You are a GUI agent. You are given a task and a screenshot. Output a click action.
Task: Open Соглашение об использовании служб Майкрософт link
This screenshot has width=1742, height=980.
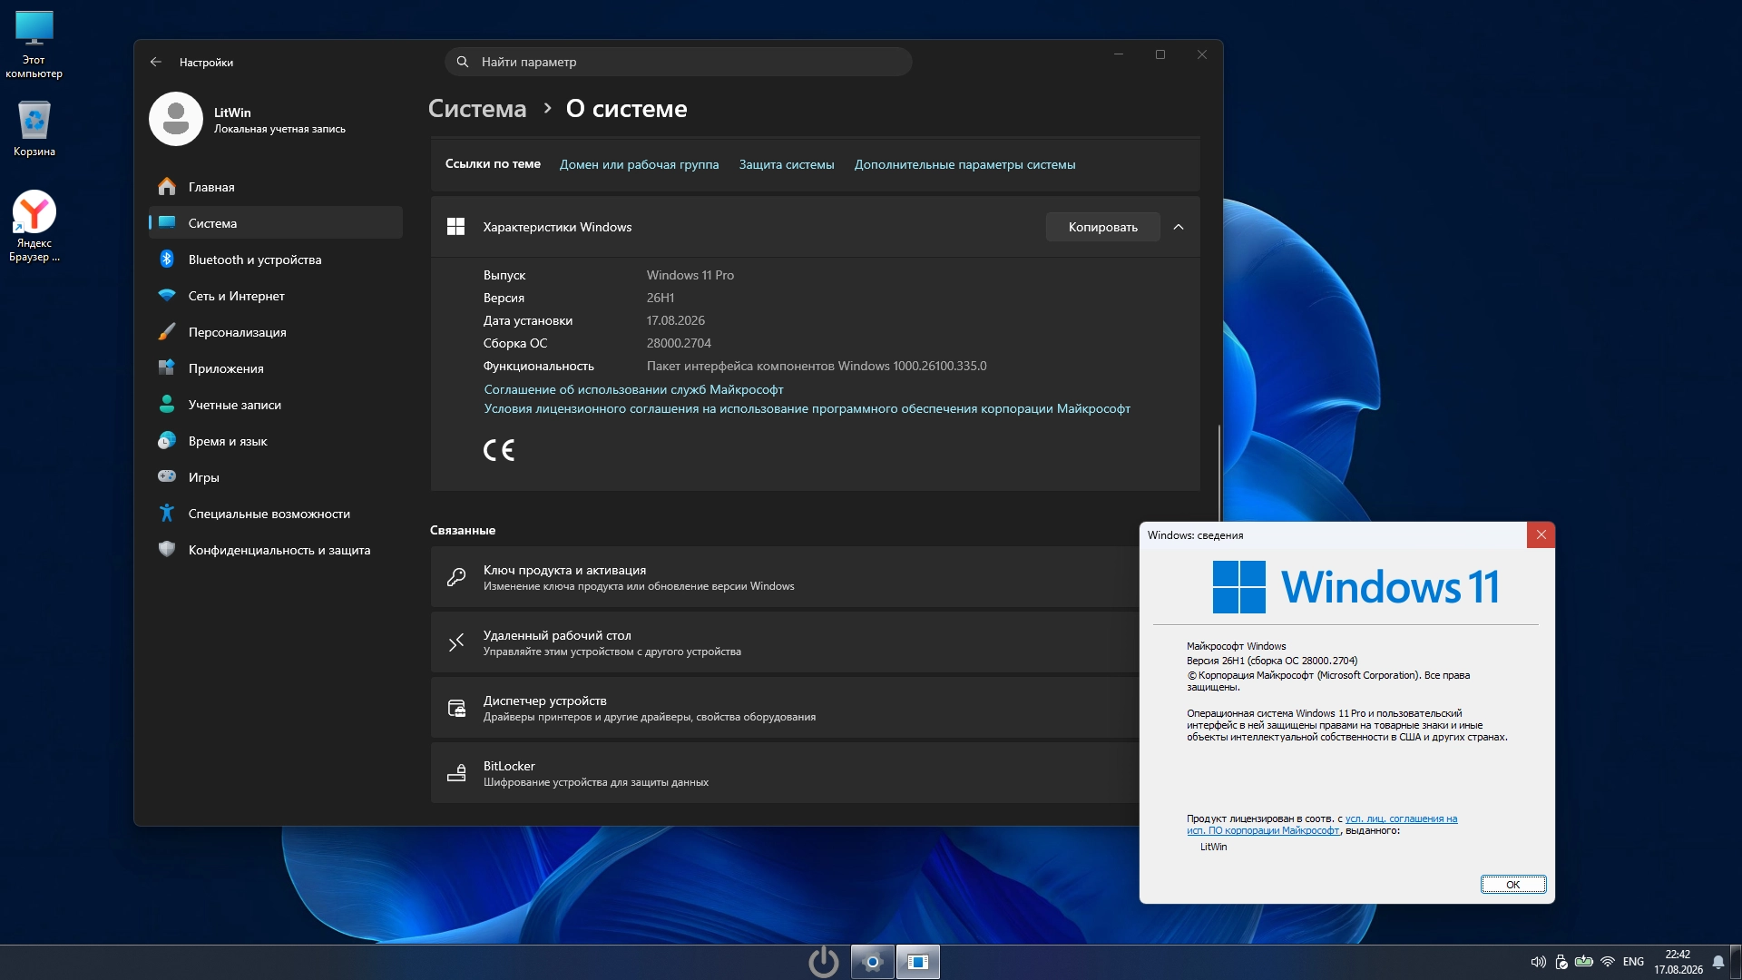point(633,389)
